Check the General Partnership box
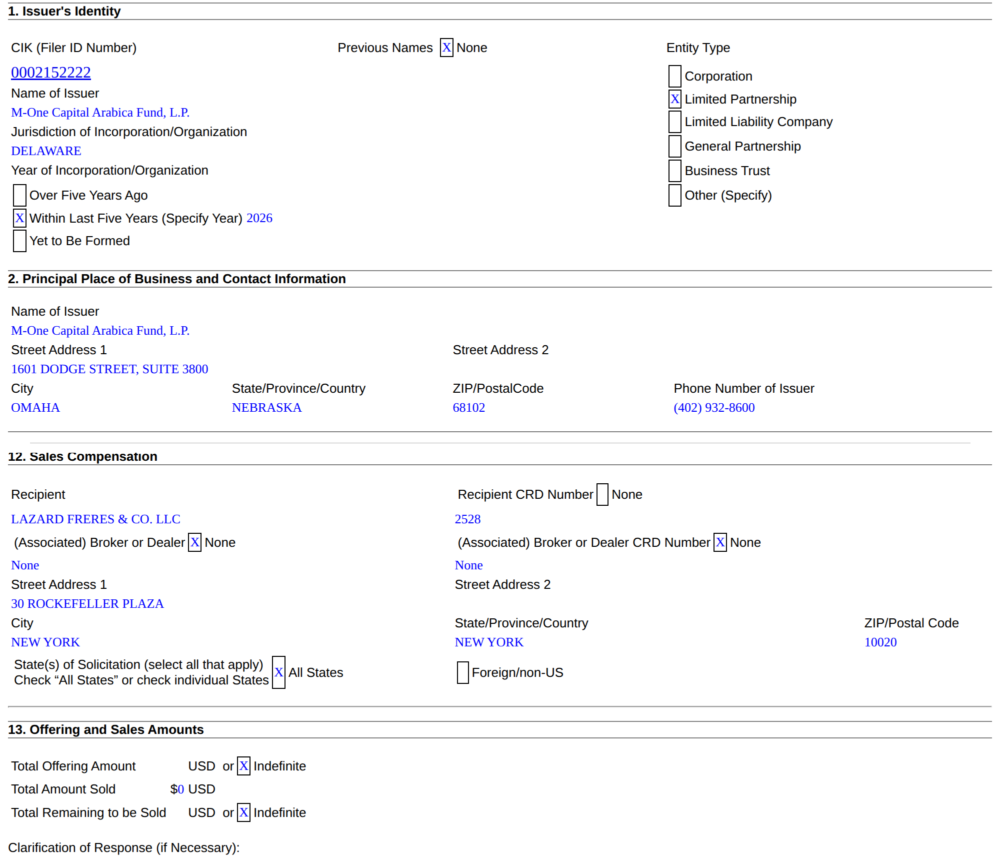 coord(674,146)
